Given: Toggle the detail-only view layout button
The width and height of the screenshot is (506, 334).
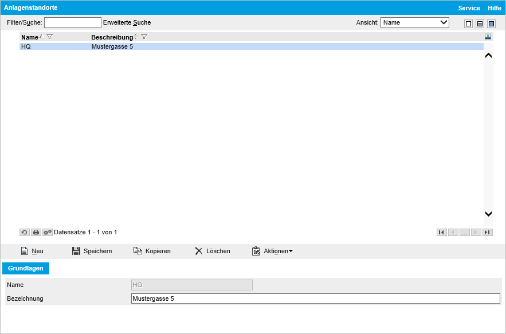Looking at the screenshot, I should [491, 23].
